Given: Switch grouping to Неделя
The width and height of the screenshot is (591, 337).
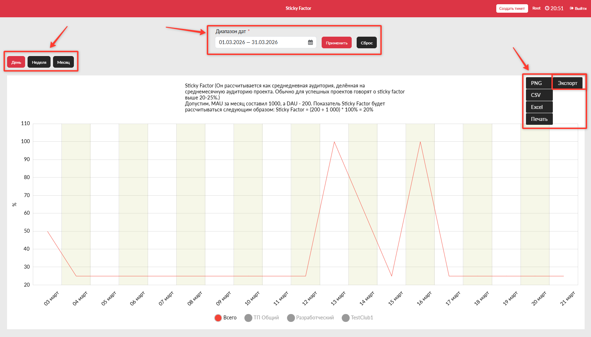Looking at the screenshot, I should tap(39, 62).
